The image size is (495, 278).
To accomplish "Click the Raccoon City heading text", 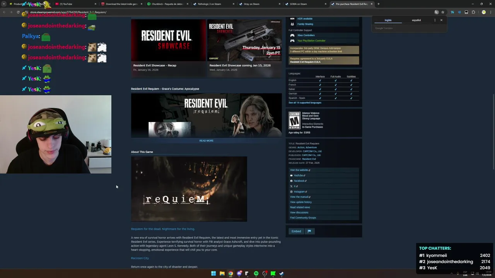I will tap(140, 258).
